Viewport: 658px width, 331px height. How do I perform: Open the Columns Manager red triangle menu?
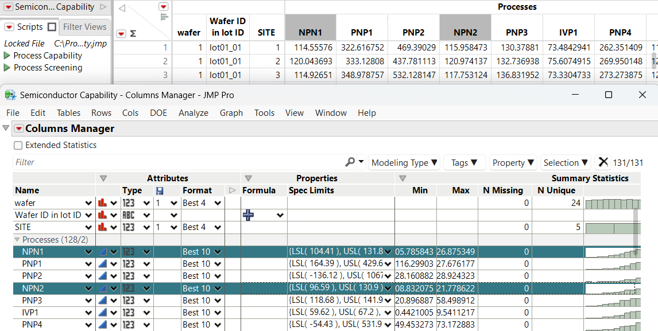(19, 129)
